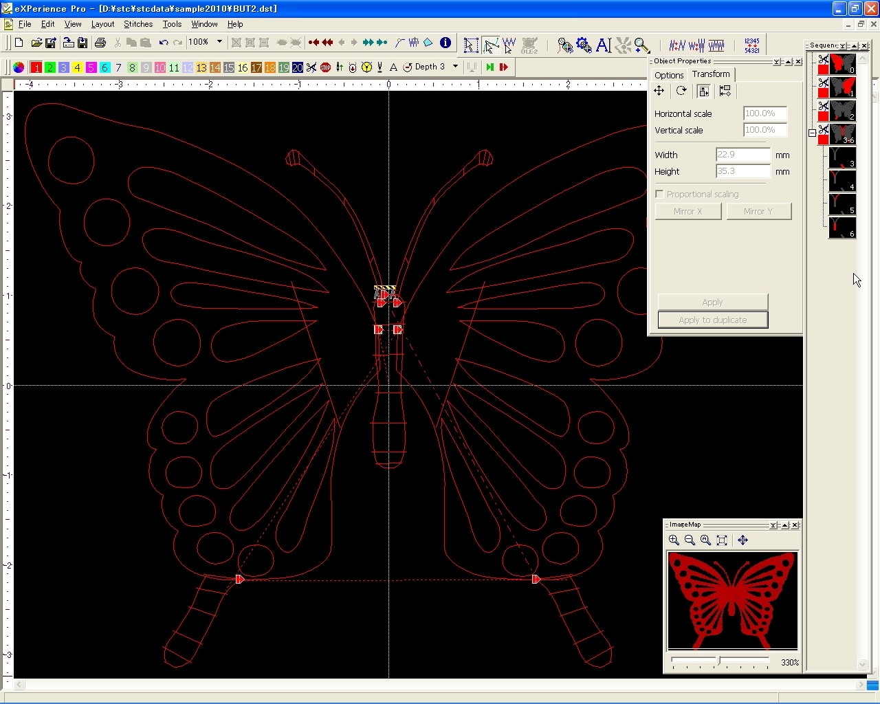Click the Width input field
Screen dimensions: 880x704
(742, 155)
